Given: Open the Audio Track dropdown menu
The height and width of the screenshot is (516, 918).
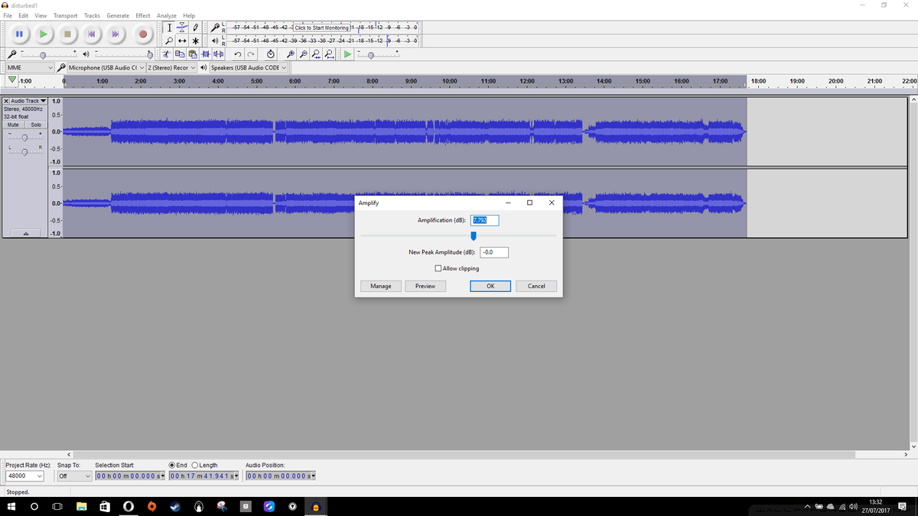Looking at the screenshot, I should click(43, 100).
